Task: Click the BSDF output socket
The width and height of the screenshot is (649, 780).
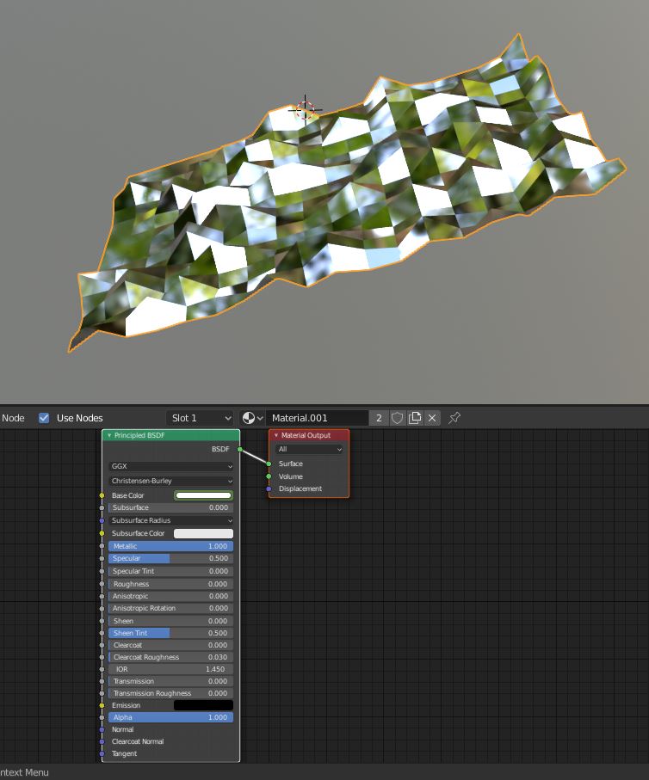Action: point(240,449)
